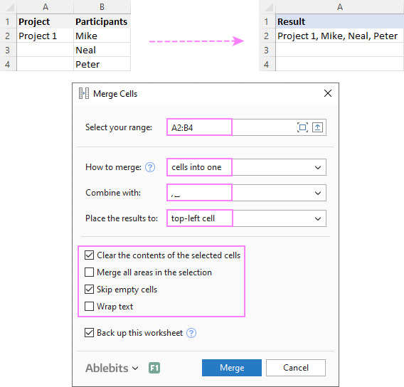Close the Merge Cells dialog
Screen dimensions: 404x387
[328, 93]
